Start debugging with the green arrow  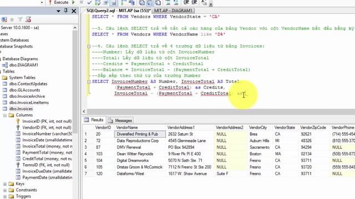tap(73, 2)
